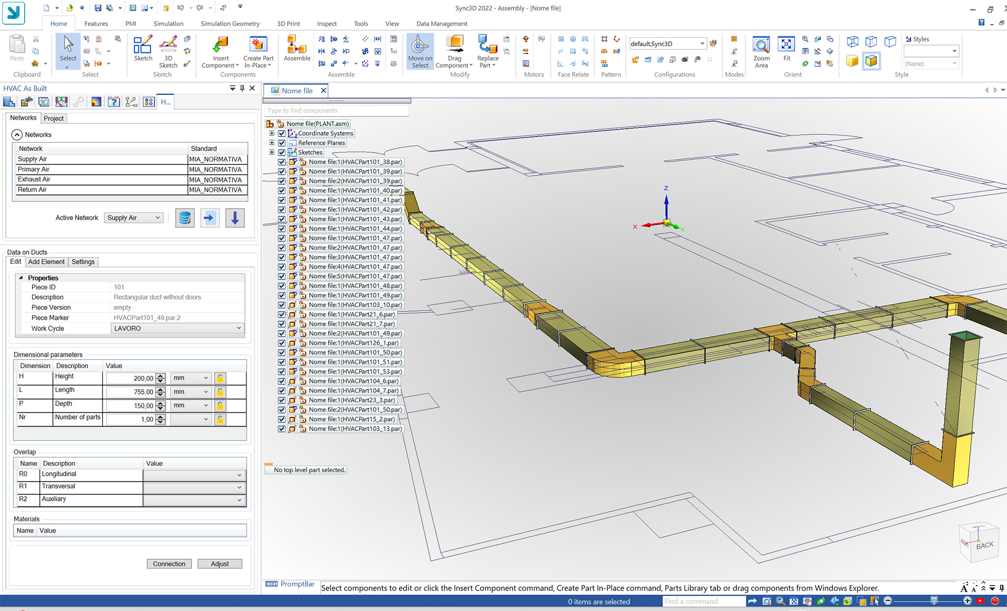
Task: Toggle Sketches checkbox in tree
Action: (x=282, y=152)
